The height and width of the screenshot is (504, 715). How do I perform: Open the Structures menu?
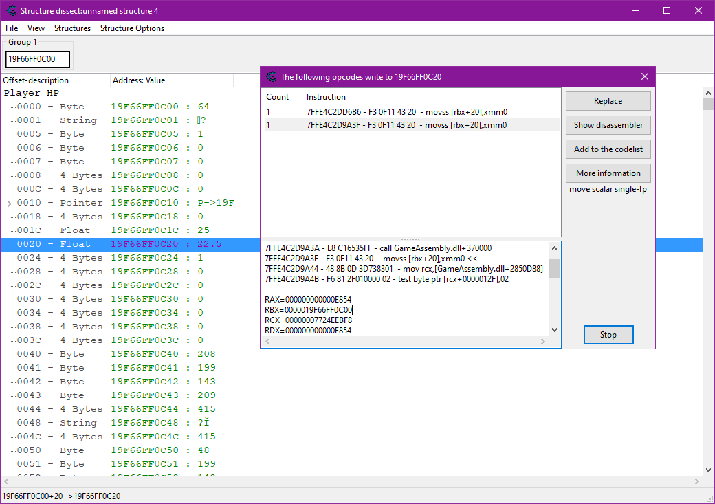click(x=72, y=28)
